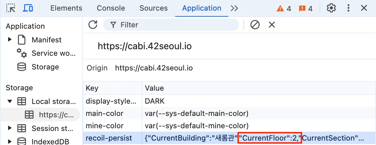Expand the Manifest tree item
The width and height of the screenshot is (376, 145).
[10, 39]
